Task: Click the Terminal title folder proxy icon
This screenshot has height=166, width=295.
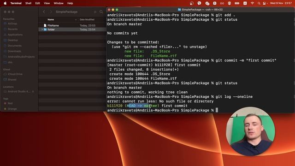Action: (x=179, y=10)
